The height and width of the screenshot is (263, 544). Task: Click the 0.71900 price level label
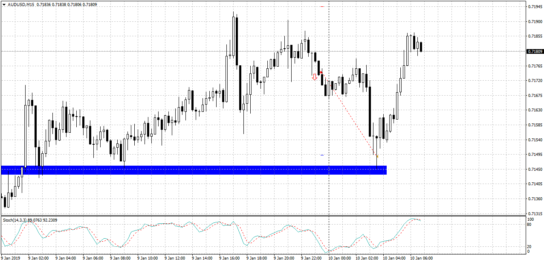535,22
